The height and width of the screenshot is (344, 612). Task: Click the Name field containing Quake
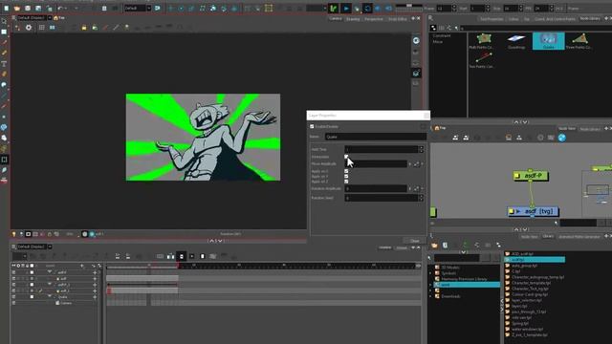pos(376,137)
